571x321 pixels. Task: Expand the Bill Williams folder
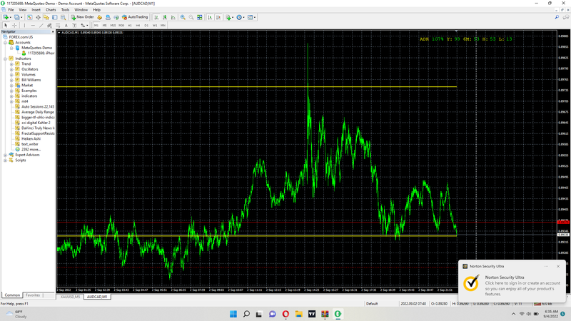pos(11,80)
